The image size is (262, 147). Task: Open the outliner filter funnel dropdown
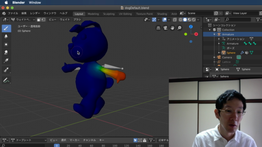[x=259, y=20]
